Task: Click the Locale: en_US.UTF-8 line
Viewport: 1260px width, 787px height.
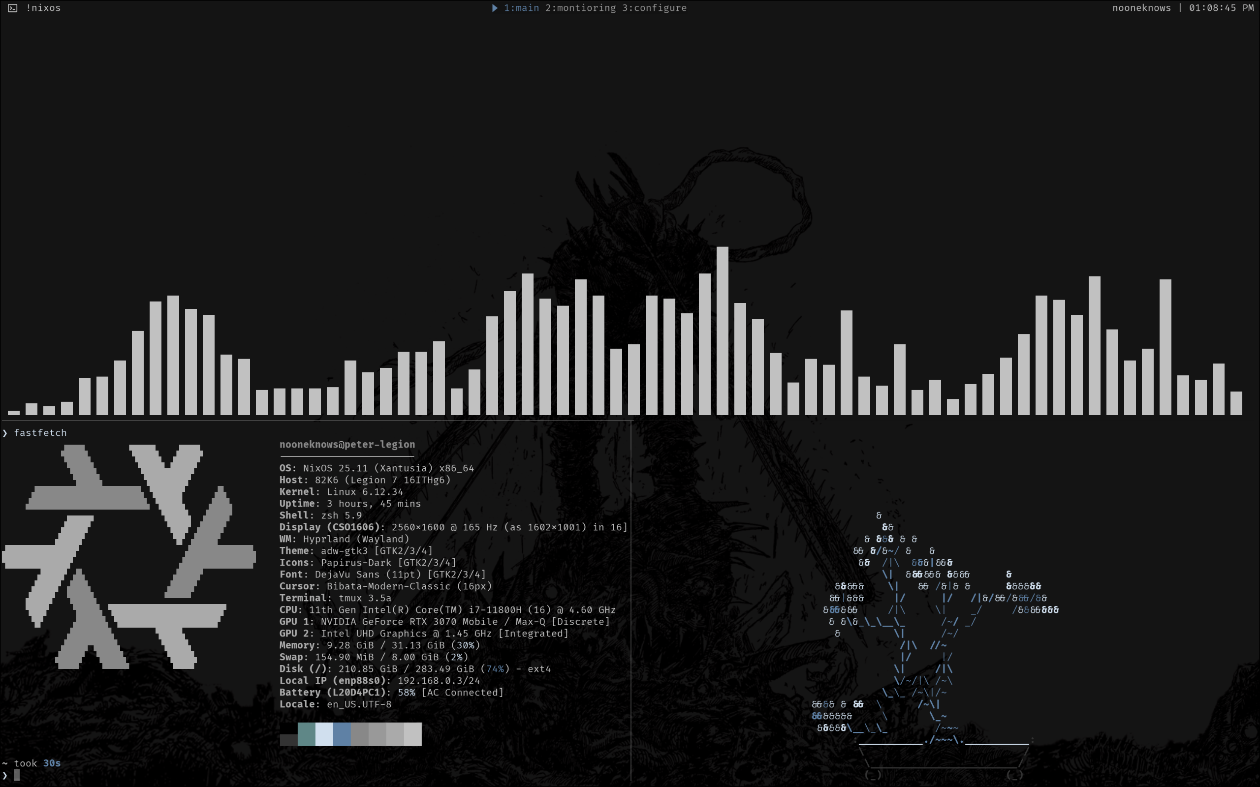Action: (335, 704)
